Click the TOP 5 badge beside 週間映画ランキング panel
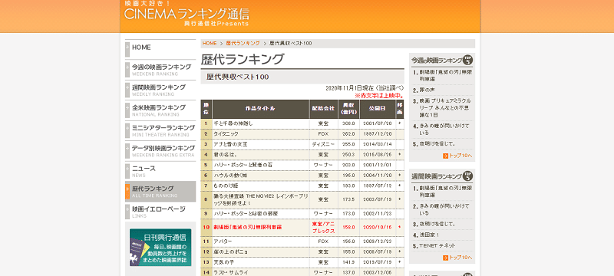Viewport: 614px width, 276px height. [467, 176]
